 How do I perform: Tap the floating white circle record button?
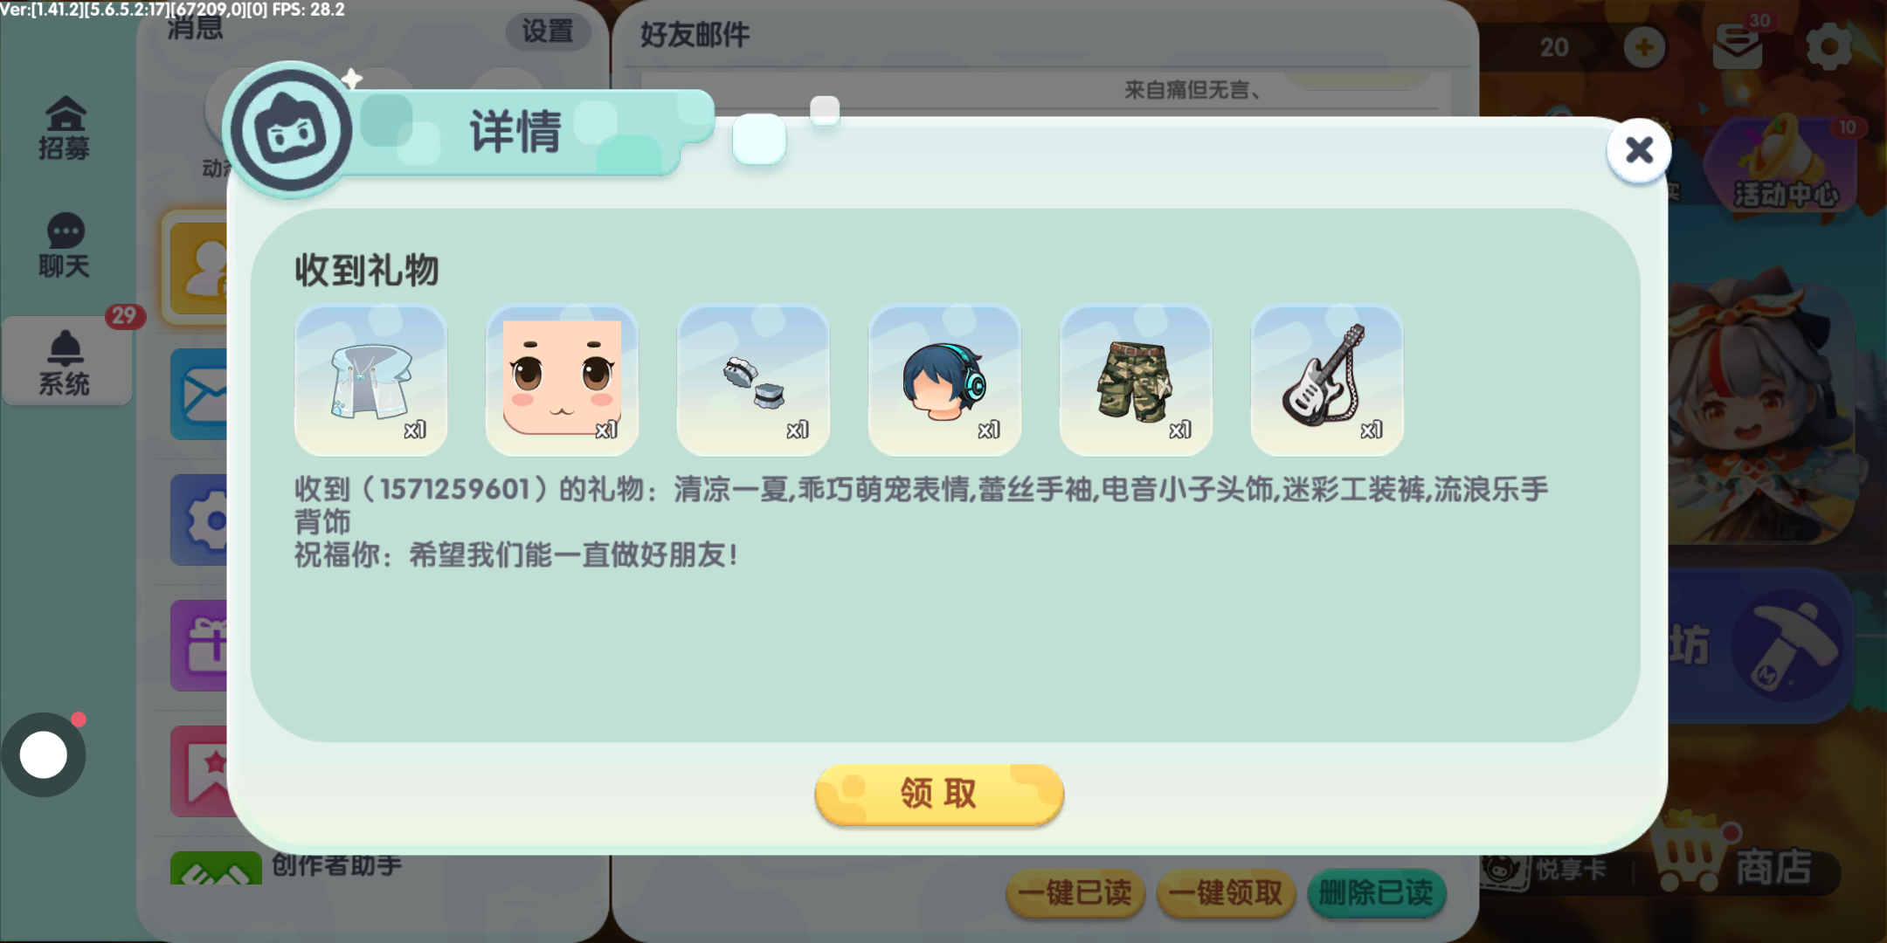44,755
